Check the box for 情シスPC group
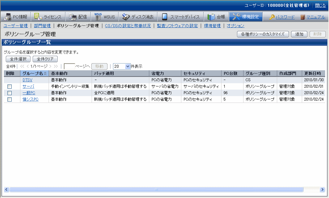 point(9,99)
